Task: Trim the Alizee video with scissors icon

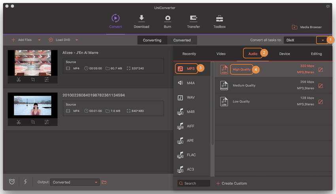Action: (x=19, y=79)
